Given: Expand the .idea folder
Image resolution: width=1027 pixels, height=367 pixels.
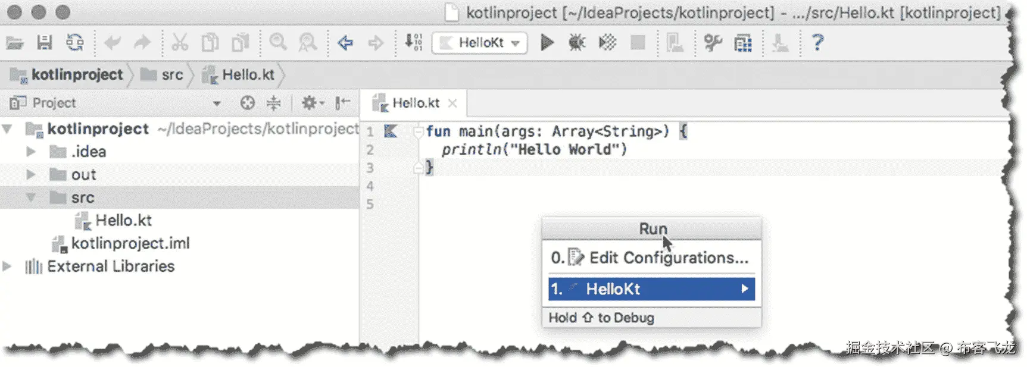Looking at the screenshot, I should (x=31, y=152).
